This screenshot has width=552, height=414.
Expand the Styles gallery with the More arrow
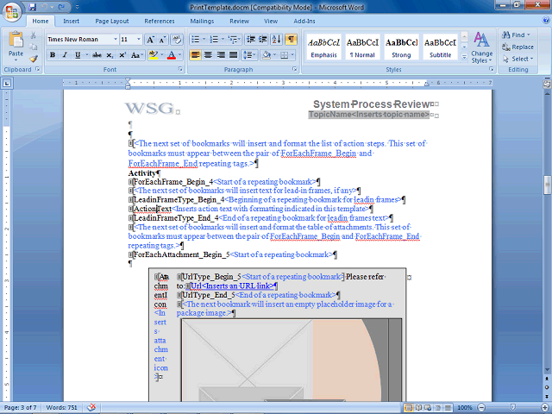tap(464, 57)
